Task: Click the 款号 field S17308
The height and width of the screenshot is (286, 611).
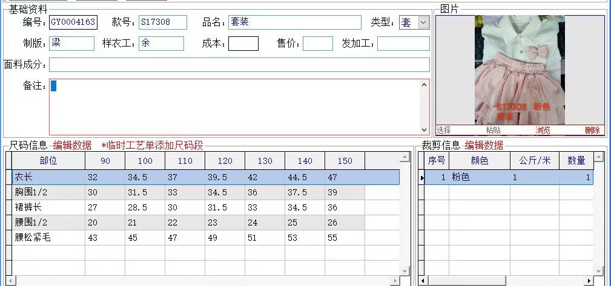Action: tap(163, 22)
